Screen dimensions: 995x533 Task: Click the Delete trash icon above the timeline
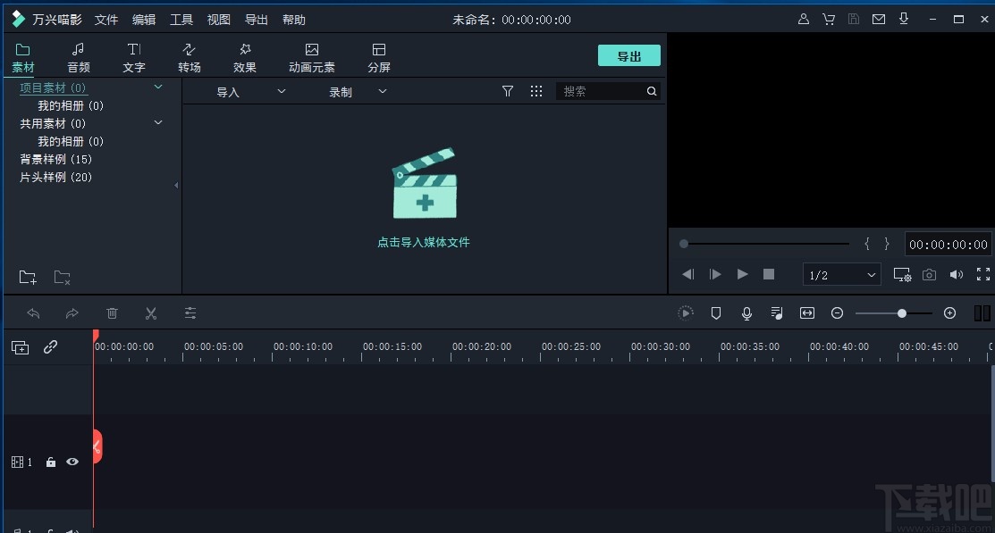click(112, 313)
